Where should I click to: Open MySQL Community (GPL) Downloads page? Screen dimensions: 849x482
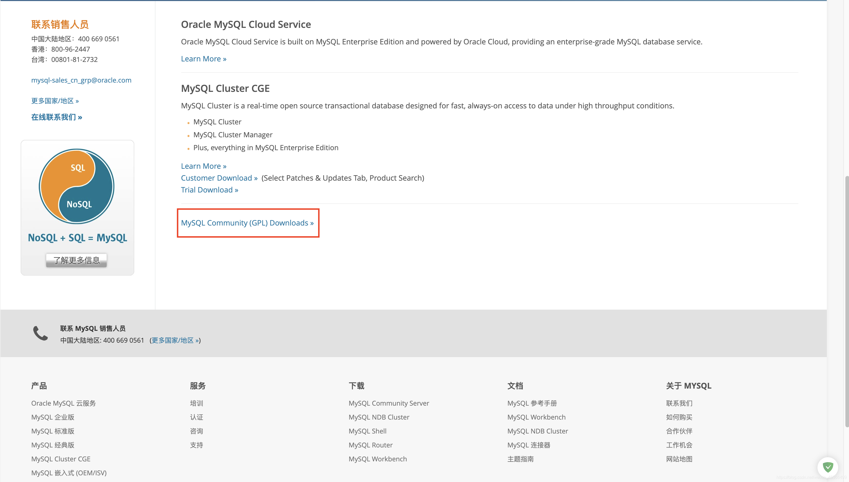tap(247, 223)
